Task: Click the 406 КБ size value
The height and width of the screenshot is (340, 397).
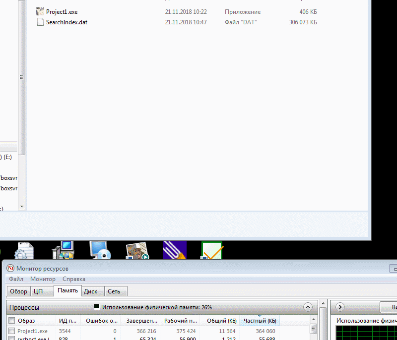Action: (x=308, y=12)
